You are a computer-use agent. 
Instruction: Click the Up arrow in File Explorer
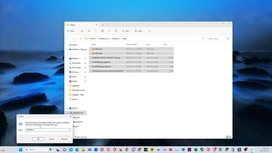[80, 39]
